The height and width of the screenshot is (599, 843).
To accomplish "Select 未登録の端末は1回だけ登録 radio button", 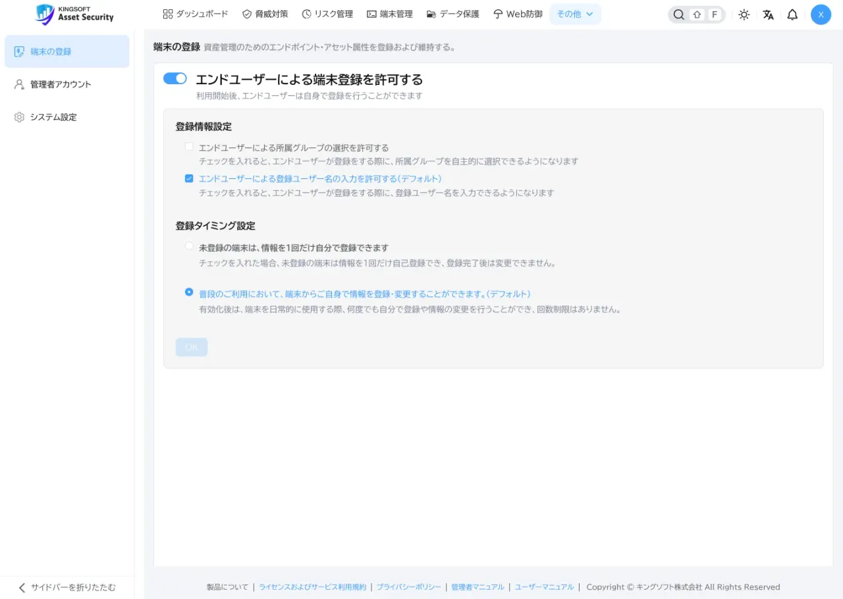I will click(189, 246).
